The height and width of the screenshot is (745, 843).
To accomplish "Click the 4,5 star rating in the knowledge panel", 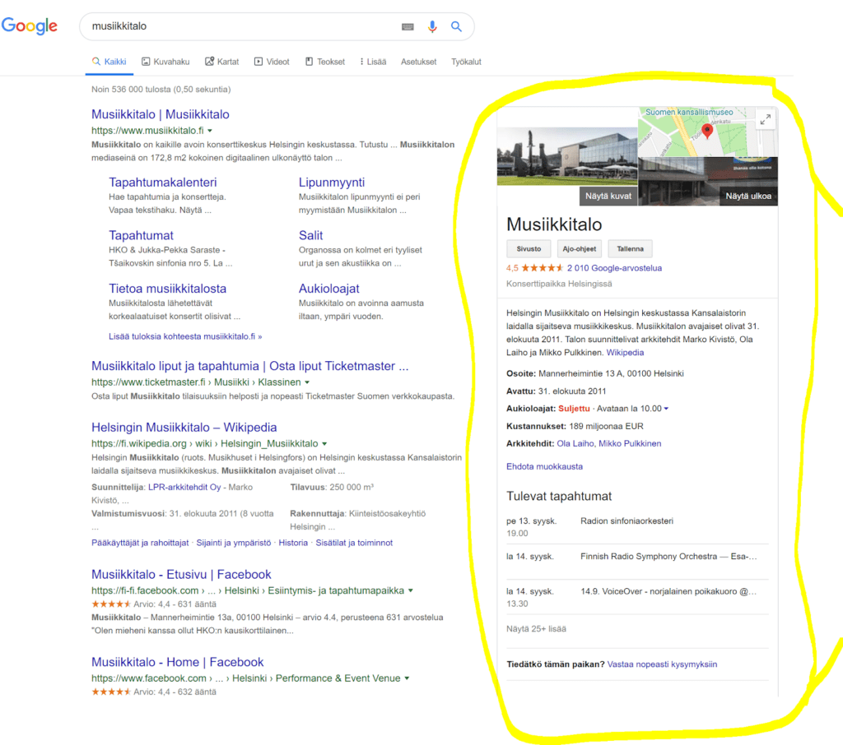I will point(534,268).
